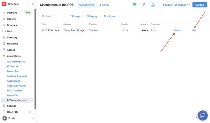
Task: Open Poster Site application
Action: pos(13,71)
